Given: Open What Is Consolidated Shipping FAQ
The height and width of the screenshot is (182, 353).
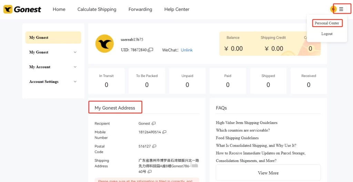Looking at the screenshot, I should [256, 146].
